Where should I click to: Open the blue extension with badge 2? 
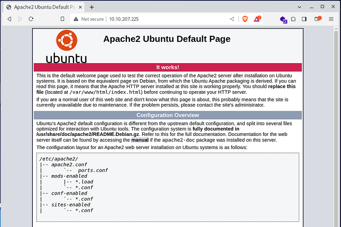tap(283, 20)
